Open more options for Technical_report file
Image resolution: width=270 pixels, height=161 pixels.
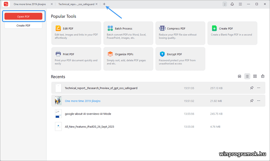[258, 88]
